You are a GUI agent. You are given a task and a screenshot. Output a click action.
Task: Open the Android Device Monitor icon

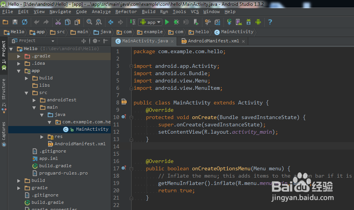(x=258, y=22)
